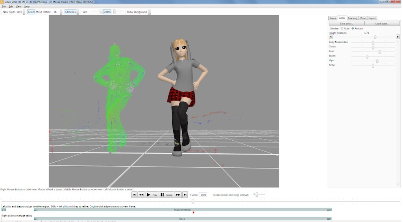Screen dimensions: 403x222
Task: Enable the IK tool
Action: pyautogui.click(x=55, y=12)
